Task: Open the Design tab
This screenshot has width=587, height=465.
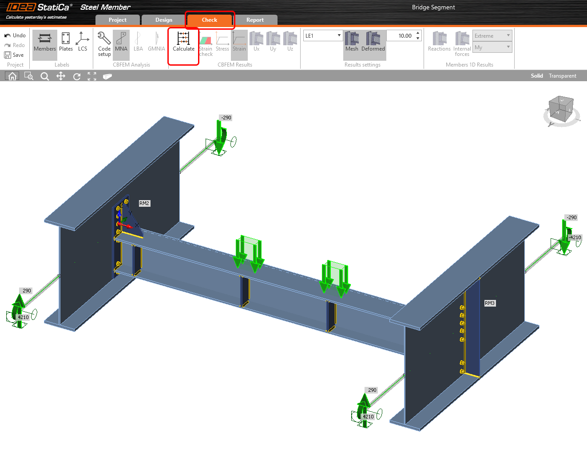Action: [163, 20]
